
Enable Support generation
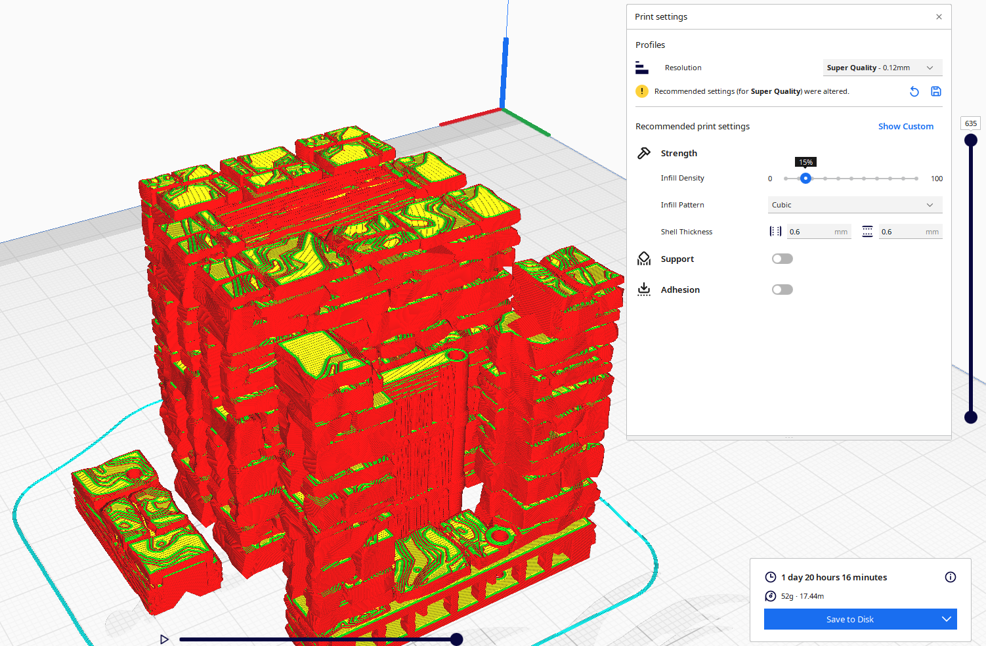pos(782,258)
